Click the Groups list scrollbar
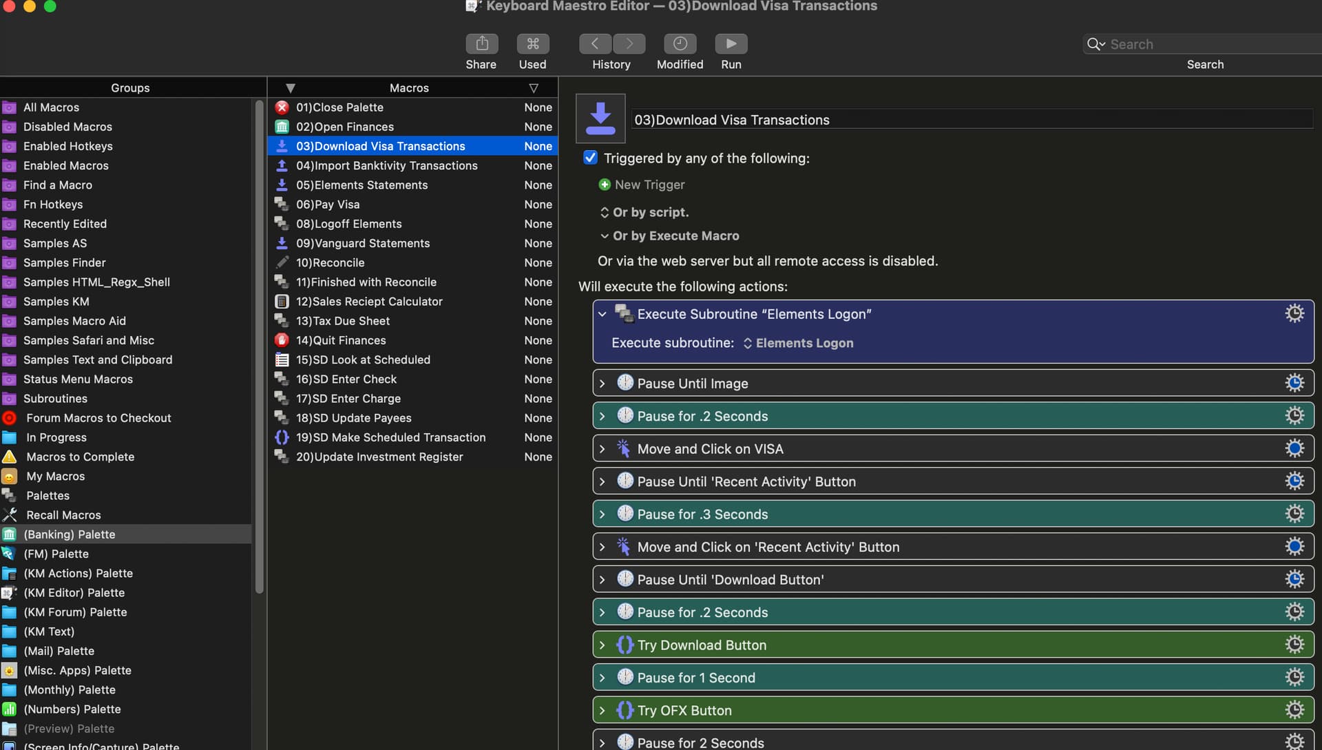Viewport: 1322px width, 750px height. coord(260,344)
